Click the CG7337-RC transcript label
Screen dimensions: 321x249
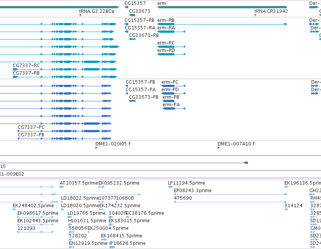(26, 66)
